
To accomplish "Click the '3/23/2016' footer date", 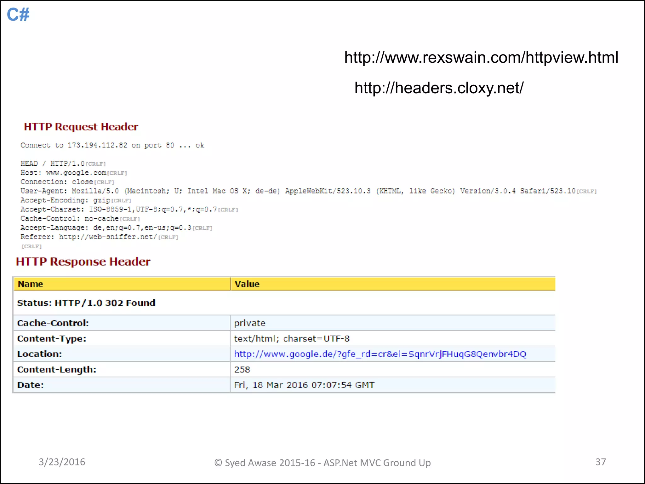I will click(62, 462).
